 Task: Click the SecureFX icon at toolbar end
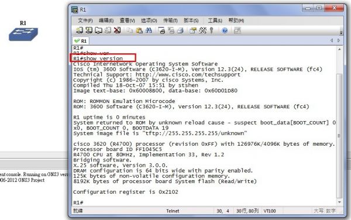pos(238,30)
